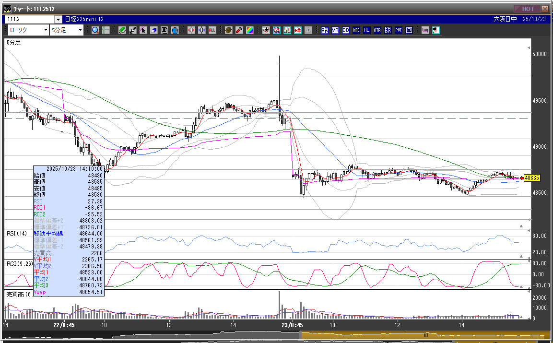Open the rainbow color settings icon
This screenshot has width=553, height=343.
pyautogui.click(x=250, y=30)
